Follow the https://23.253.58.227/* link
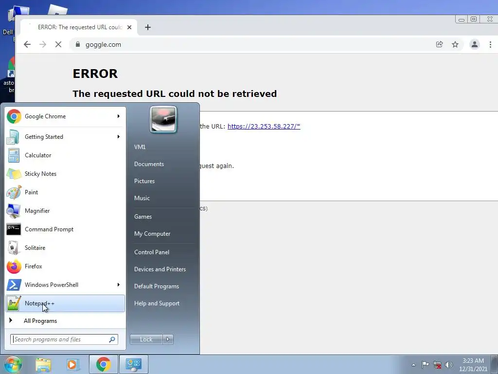This screenshot has width=498, height=374. click(x=264, y=126)
